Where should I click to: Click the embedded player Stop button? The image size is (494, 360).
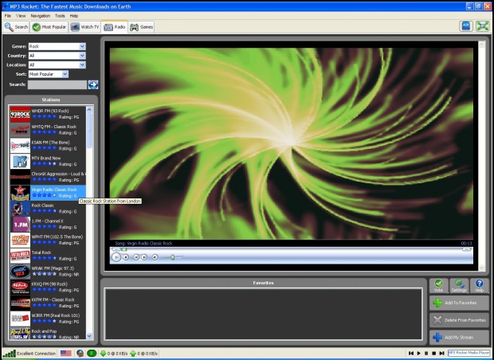126,257
